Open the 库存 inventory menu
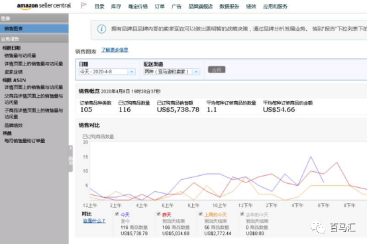 tap(116, 7)
